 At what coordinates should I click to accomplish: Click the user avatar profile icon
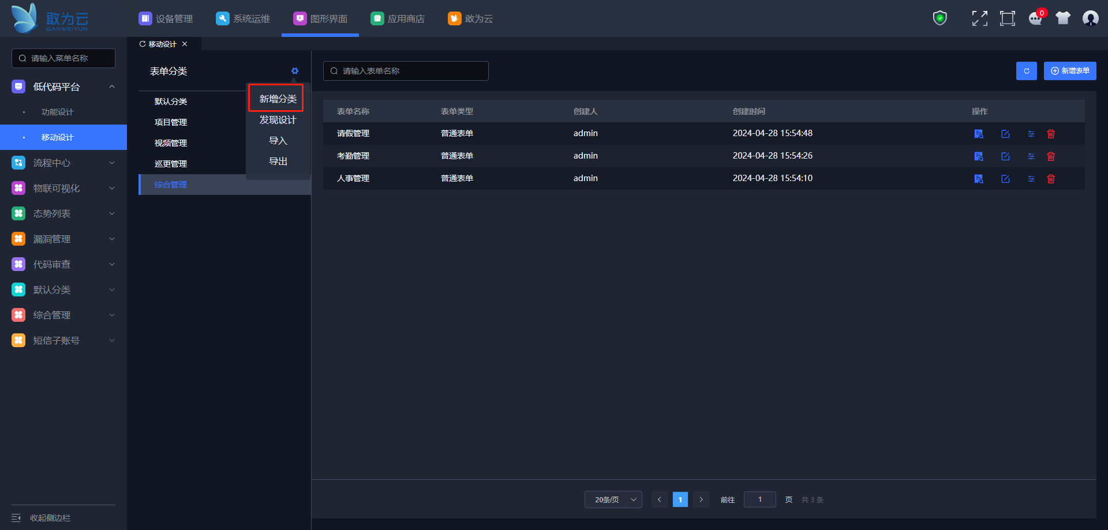click(1090, 18)
